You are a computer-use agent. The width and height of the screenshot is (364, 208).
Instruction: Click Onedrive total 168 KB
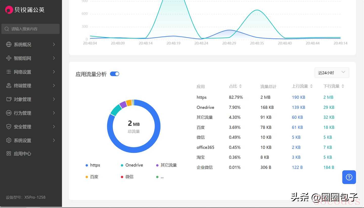tap(267, 107)
